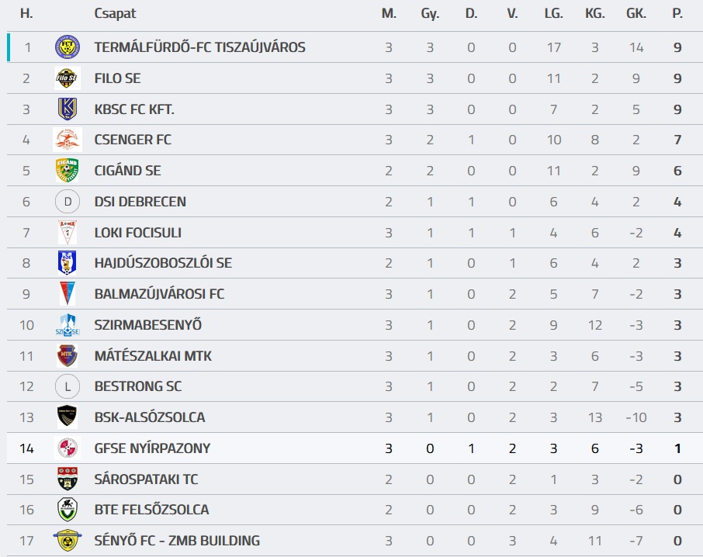Image resolution: width=703 pixels, height=557 pixels.
Task: Click the Csenger FC team crest
Action: coord(68,140)
